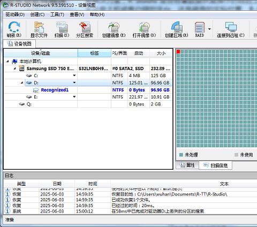This screenshot has width=257, height=227.
Task: Click the Open Image (打开镜像) icon
Action: point(144,29)
